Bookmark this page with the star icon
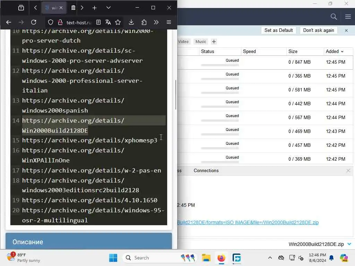The width and height of the screenshot is (355, 266). [118, 22]
